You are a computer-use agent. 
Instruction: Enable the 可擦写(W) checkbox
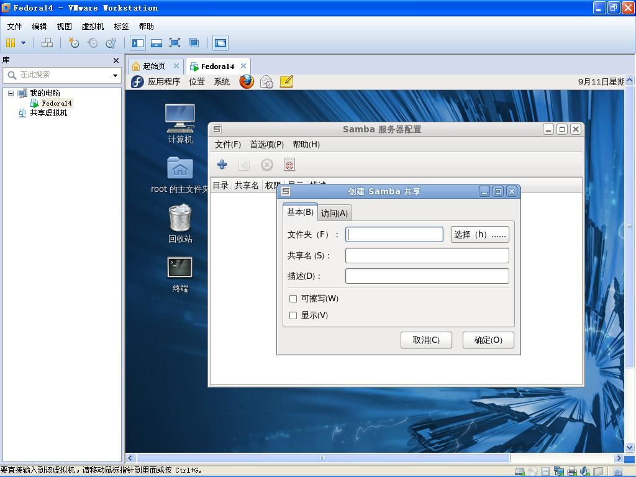pos(293,299)
